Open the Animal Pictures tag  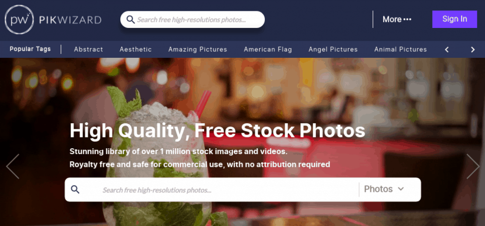coord(401,50)
